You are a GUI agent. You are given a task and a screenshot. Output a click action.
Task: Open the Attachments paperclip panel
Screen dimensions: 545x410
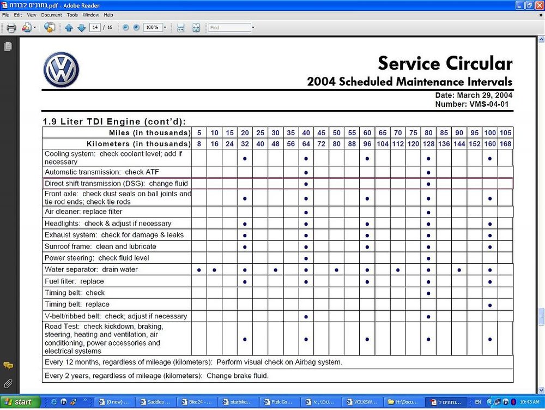pos(8,384)
